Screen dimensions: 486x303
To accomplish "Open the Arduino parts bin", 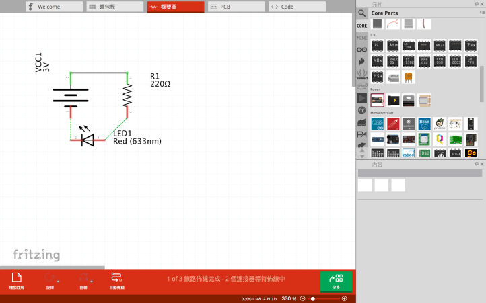I will (x=362, y=50).
